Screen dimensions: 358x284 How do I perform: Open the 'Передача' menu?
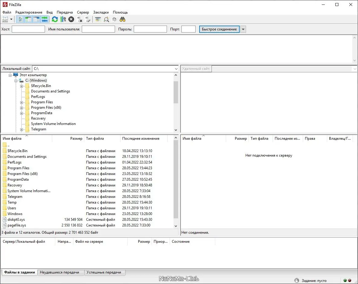tap(65, 12)
